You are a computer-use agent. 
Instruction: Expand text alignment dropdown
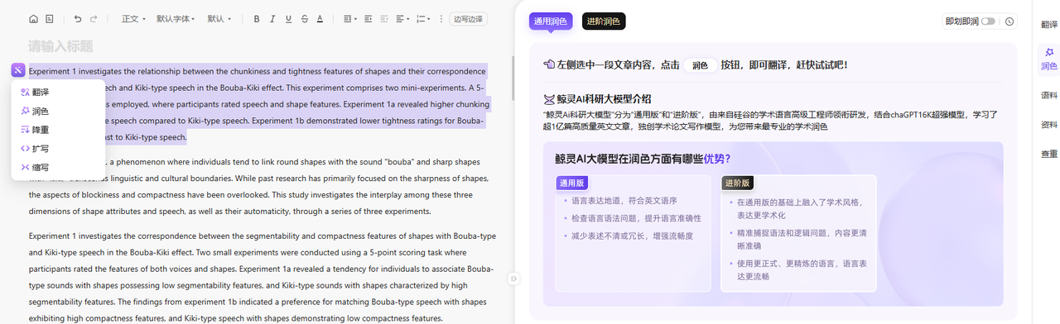coord(402,18)
